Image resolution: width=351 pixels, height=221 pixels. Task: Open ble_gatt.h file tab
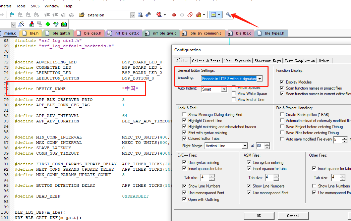pyautogui.click(x=59, y=33)
